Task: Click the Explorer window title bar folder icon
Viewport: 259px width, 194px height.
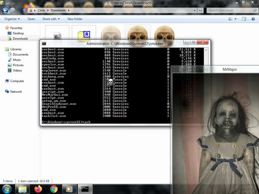Action: 2,3
